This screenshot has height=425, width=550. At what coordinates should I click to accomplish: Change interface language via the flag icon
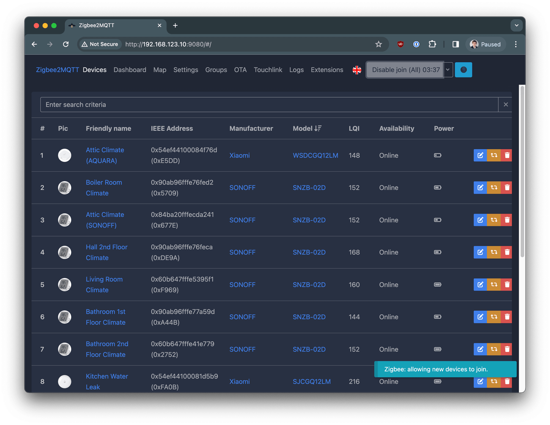point(357,70)
